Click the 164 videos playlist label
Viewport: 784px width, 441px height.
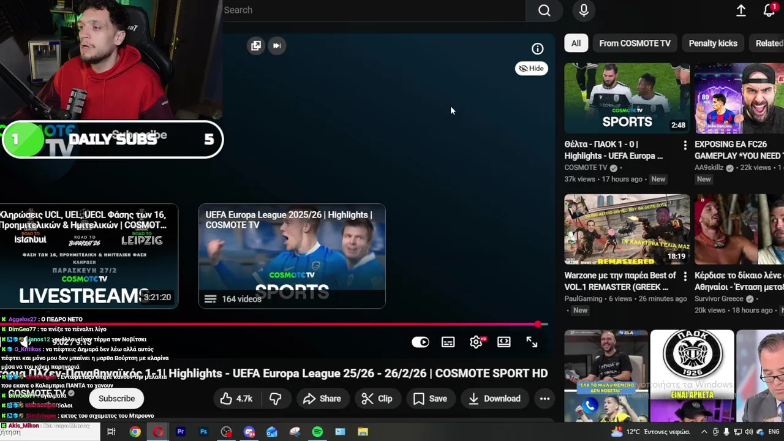241,299
